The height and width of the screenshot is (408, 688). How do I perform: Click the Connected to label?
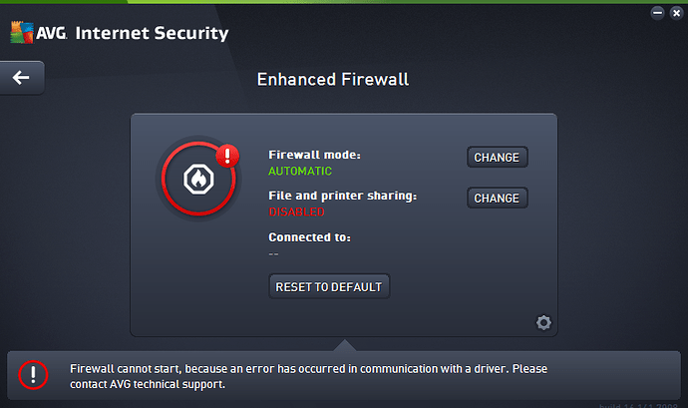[310, 237]
